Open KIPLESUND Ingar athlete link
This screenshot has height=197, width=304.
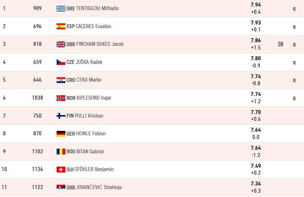click(x=94, y=98)
